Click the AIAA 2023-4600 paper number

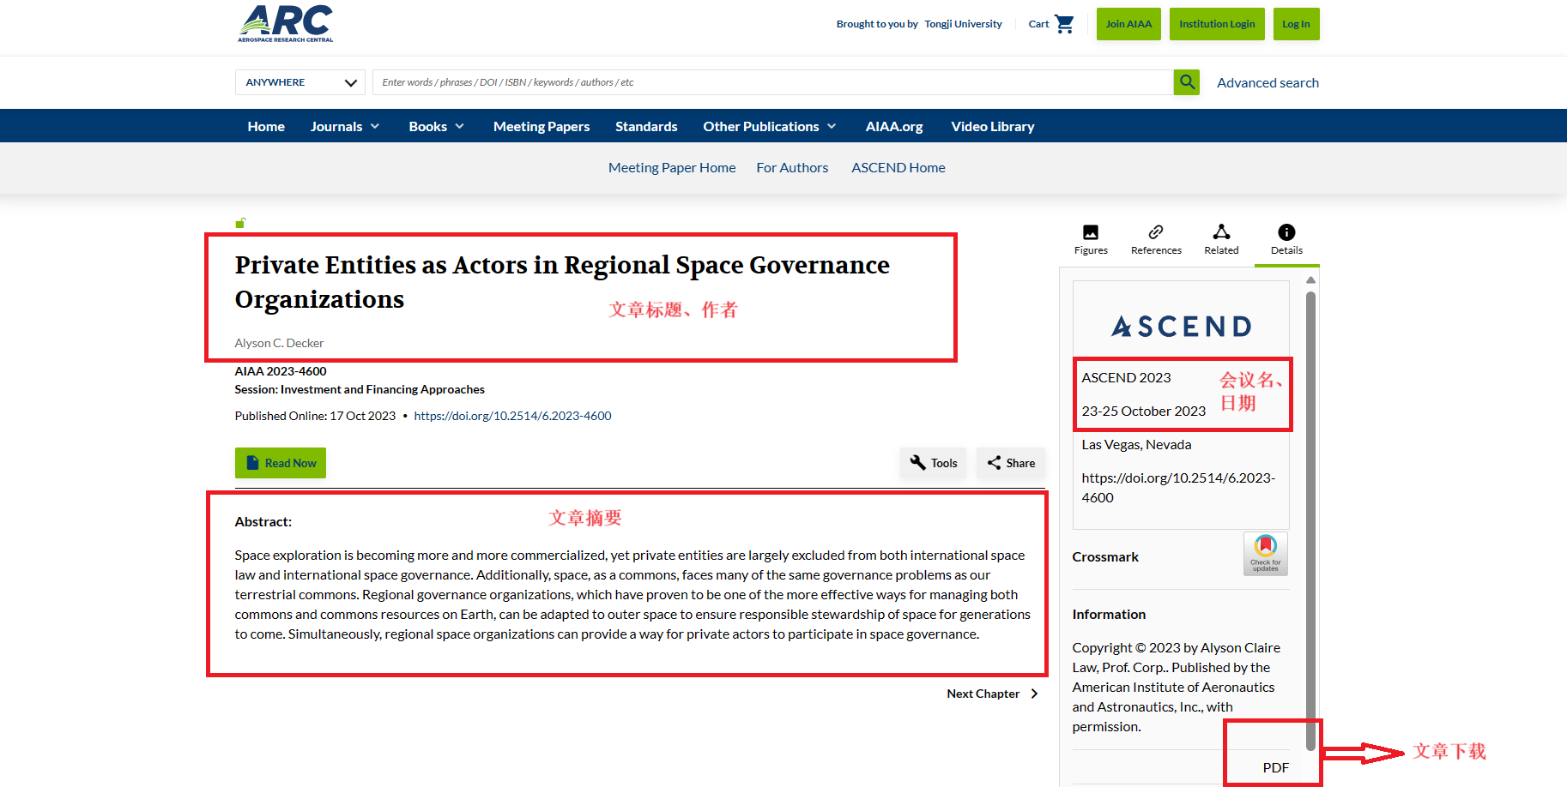click(281, 371)
